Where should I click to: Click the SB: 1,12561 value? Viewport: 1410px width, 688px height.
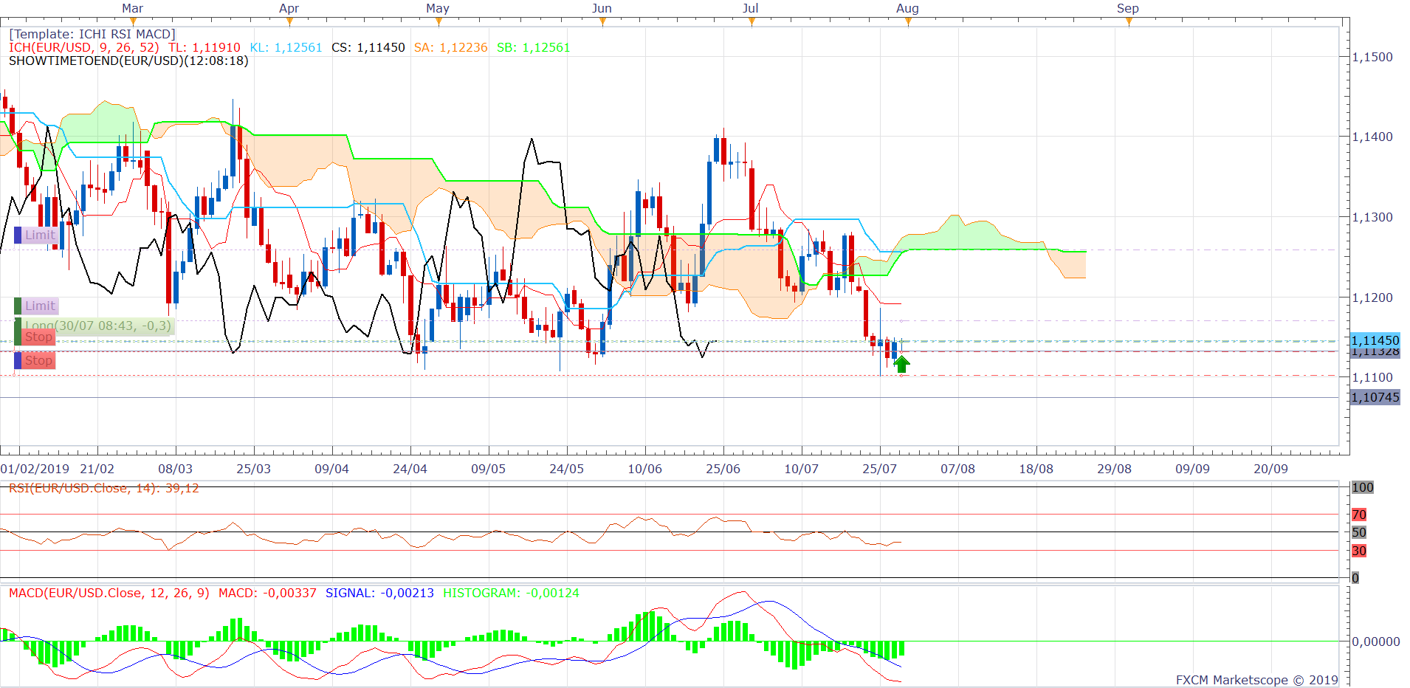pos(534,47)
